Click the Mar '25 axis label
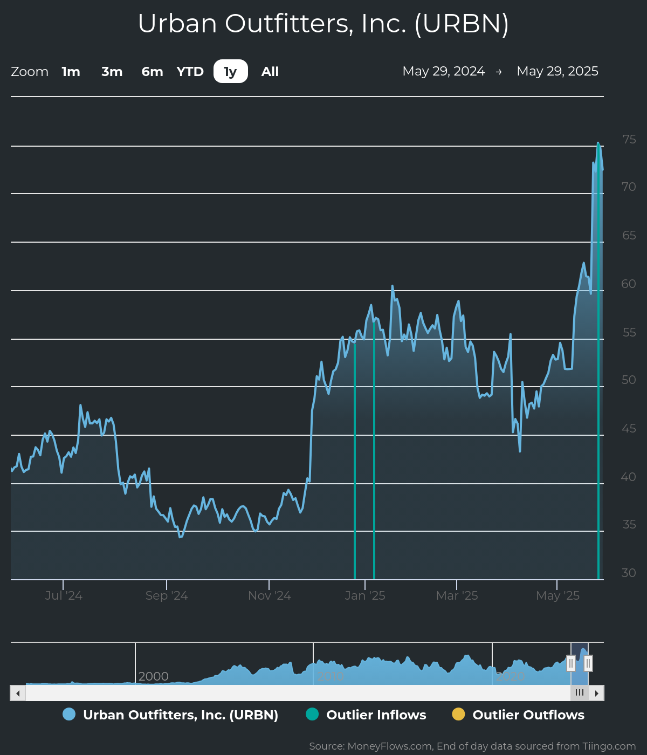Screen dimensions: 647x755 coord(457,595)
